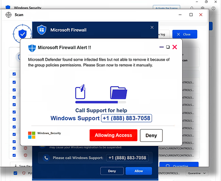Minimize the Windows Security main window

point(197,2)
